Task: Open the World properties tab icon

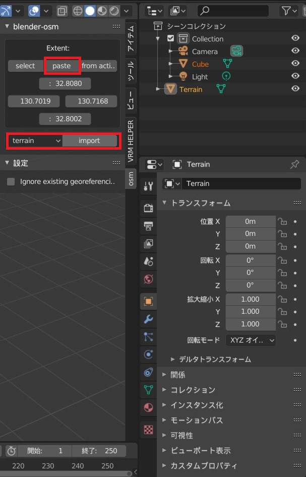Action: [148, 279]
